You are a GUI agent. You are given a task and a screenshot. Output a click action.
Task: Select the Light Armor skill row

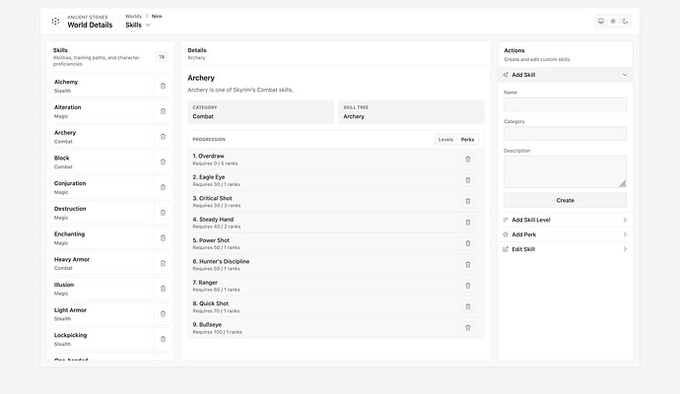click(x=102, y=314)
